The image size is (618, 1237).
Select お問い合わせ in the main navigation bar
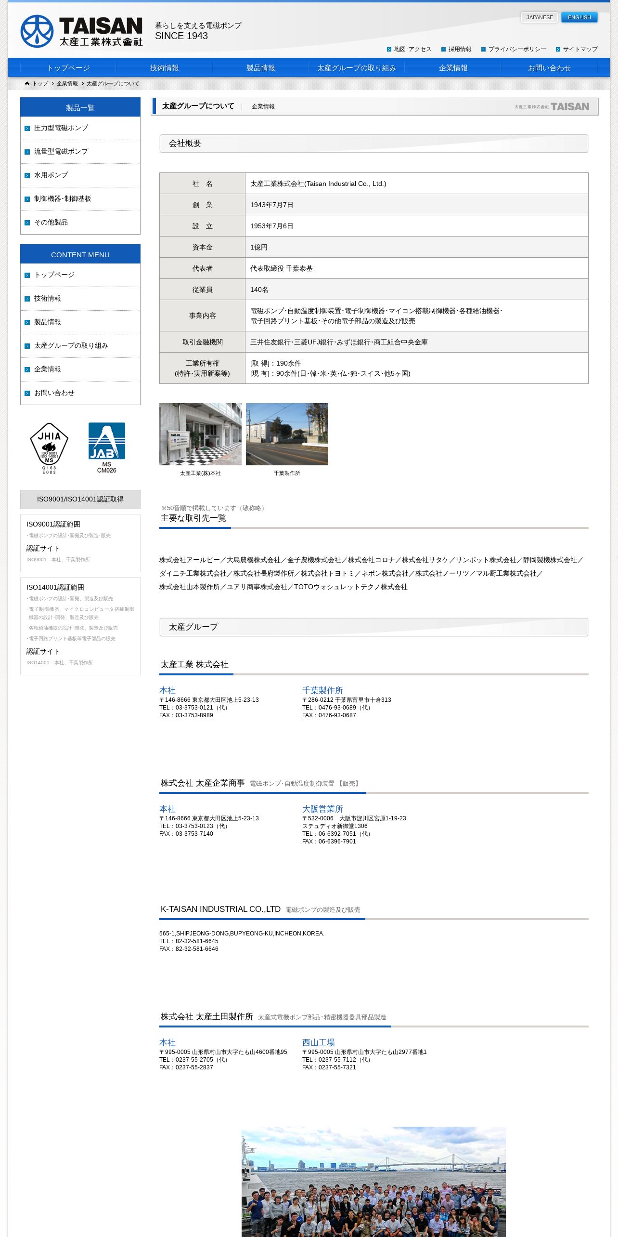tap(549, 68)
